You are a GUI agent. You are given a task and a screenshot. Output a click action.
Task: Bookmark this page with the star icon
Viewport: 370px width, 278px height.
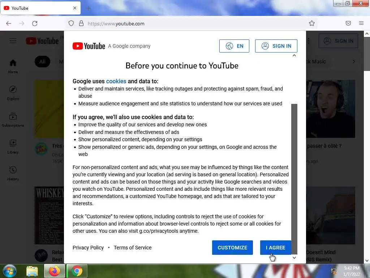click(x=312, y=23)
